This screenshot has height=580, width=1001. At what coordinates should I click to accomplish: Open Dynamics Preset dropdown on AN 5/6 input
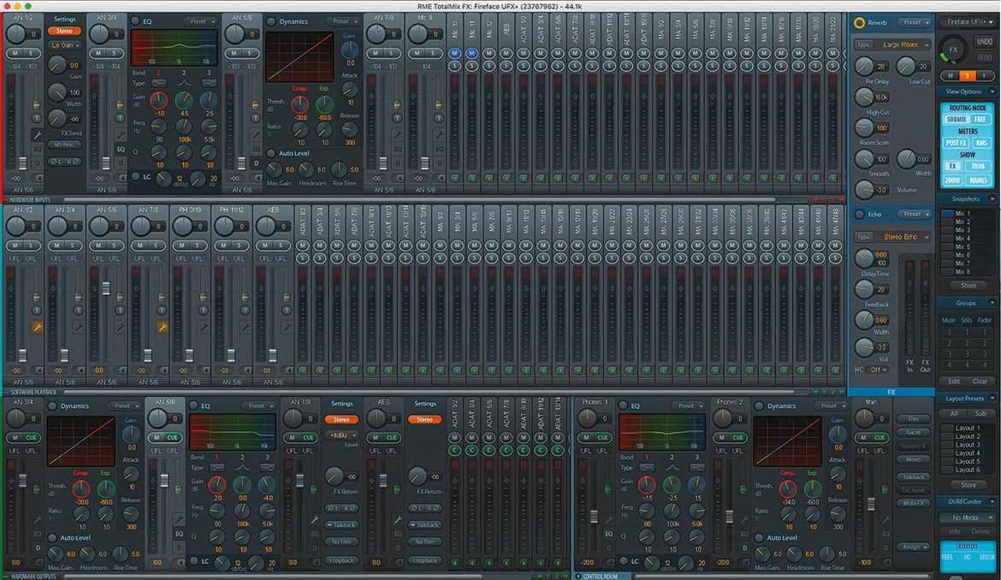coord(345,21)
